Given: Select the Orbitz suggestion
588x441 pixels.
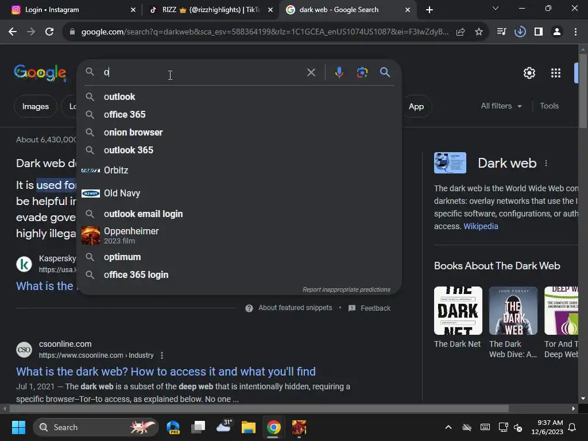Looking at the screenshot, I should (x=239, y=170).
